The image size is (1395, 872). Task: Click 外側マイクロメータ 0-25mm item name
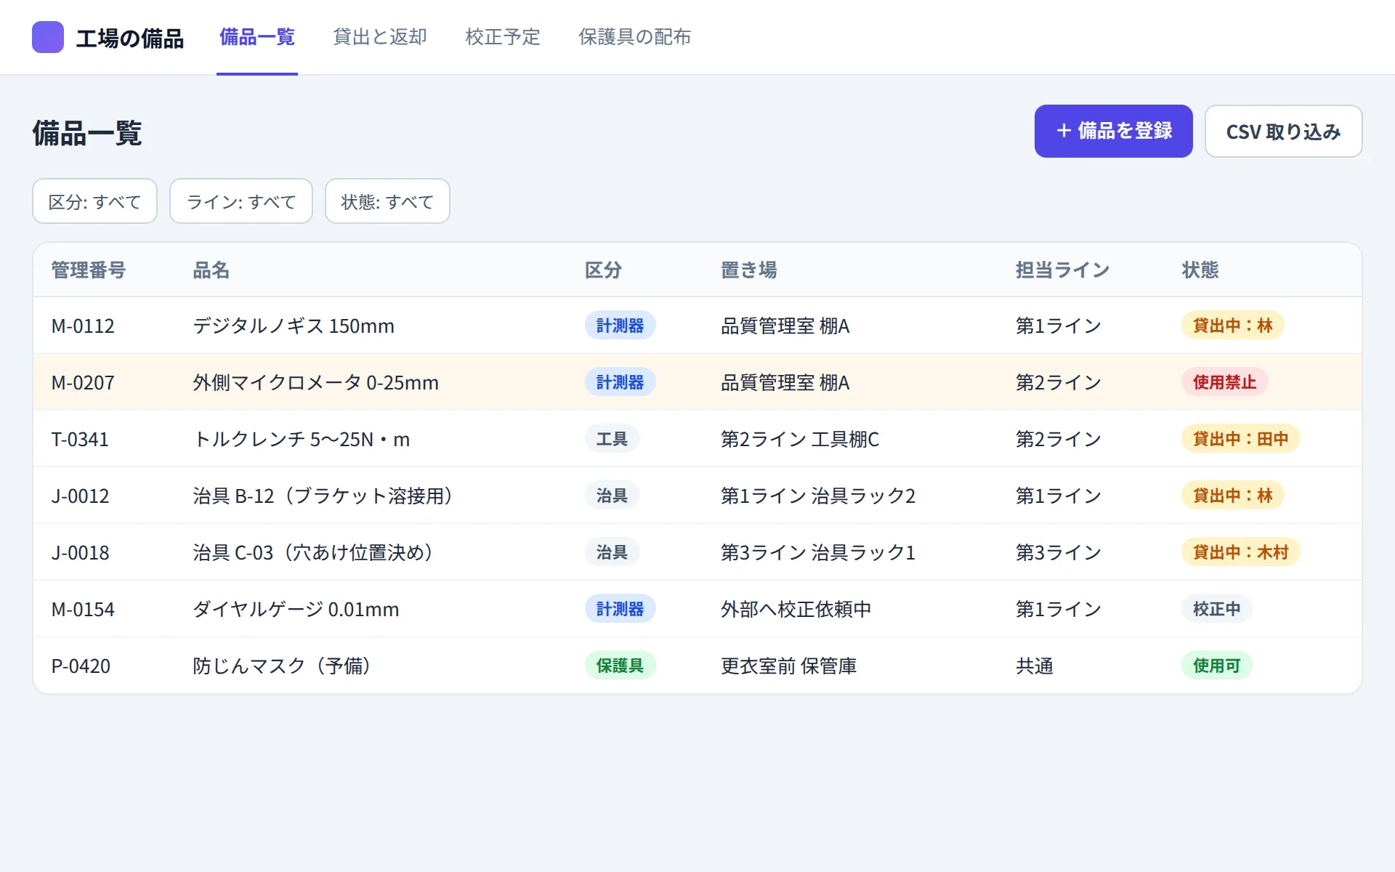[315, 382]
